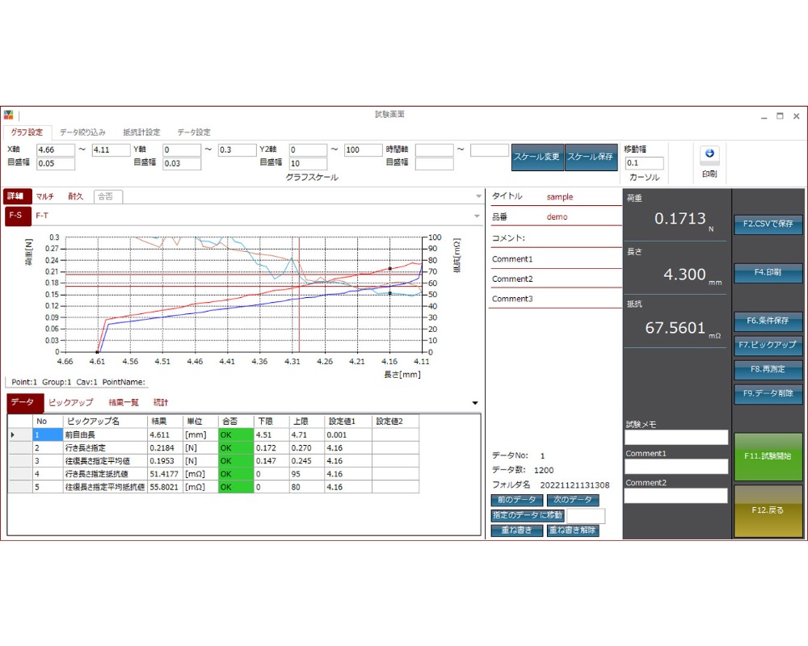
Task: Switch to the データ絞り込み tab
Action: pos(82,132)
